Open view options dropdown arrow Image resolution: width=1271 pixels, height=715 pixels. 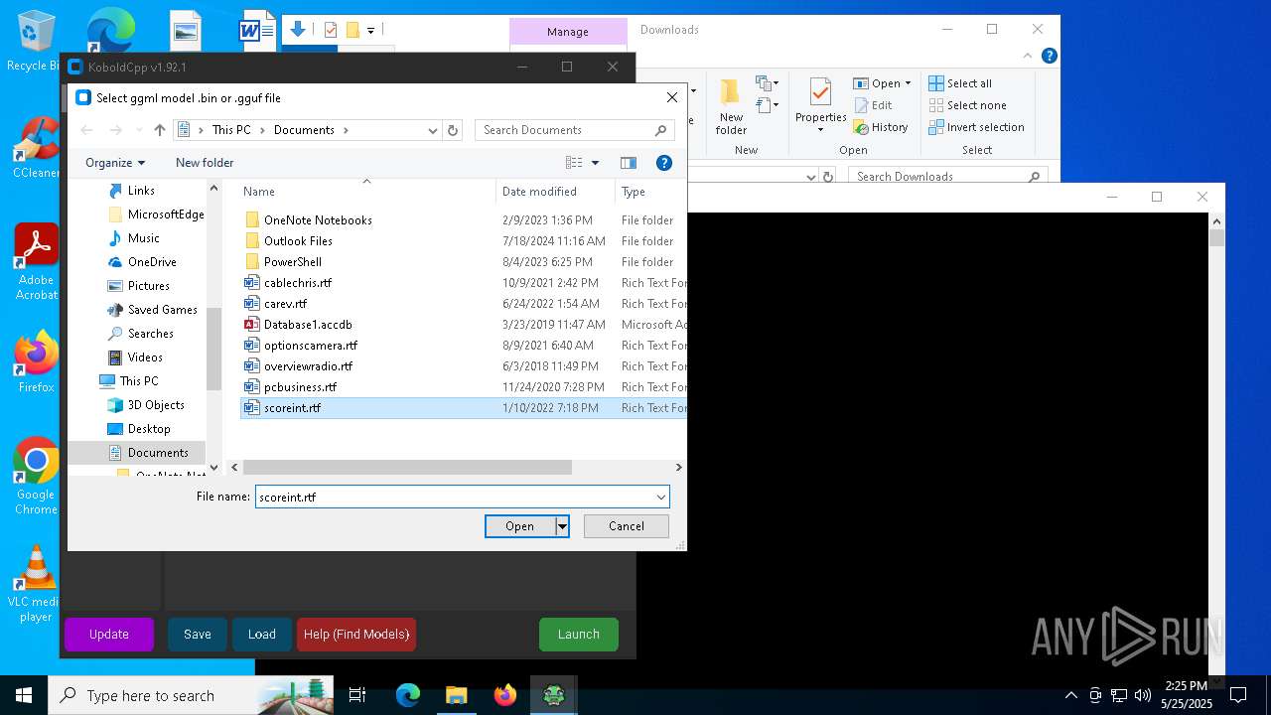(596, 163)
